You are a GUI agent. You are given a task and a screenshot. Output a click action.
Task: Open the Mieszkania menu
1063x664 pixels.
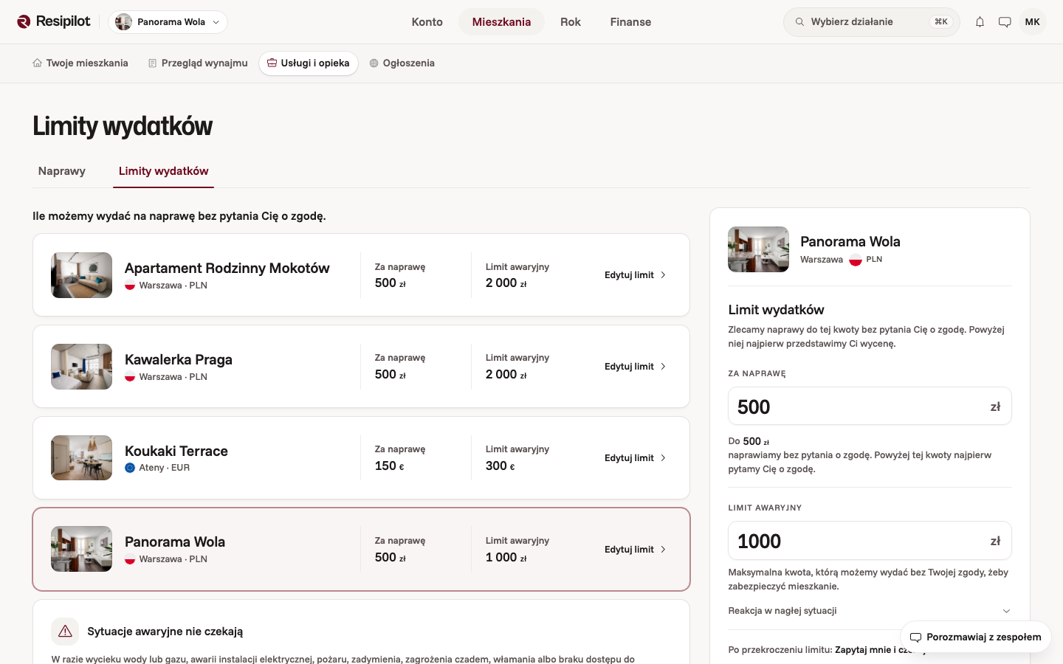(x=502, y=22)
